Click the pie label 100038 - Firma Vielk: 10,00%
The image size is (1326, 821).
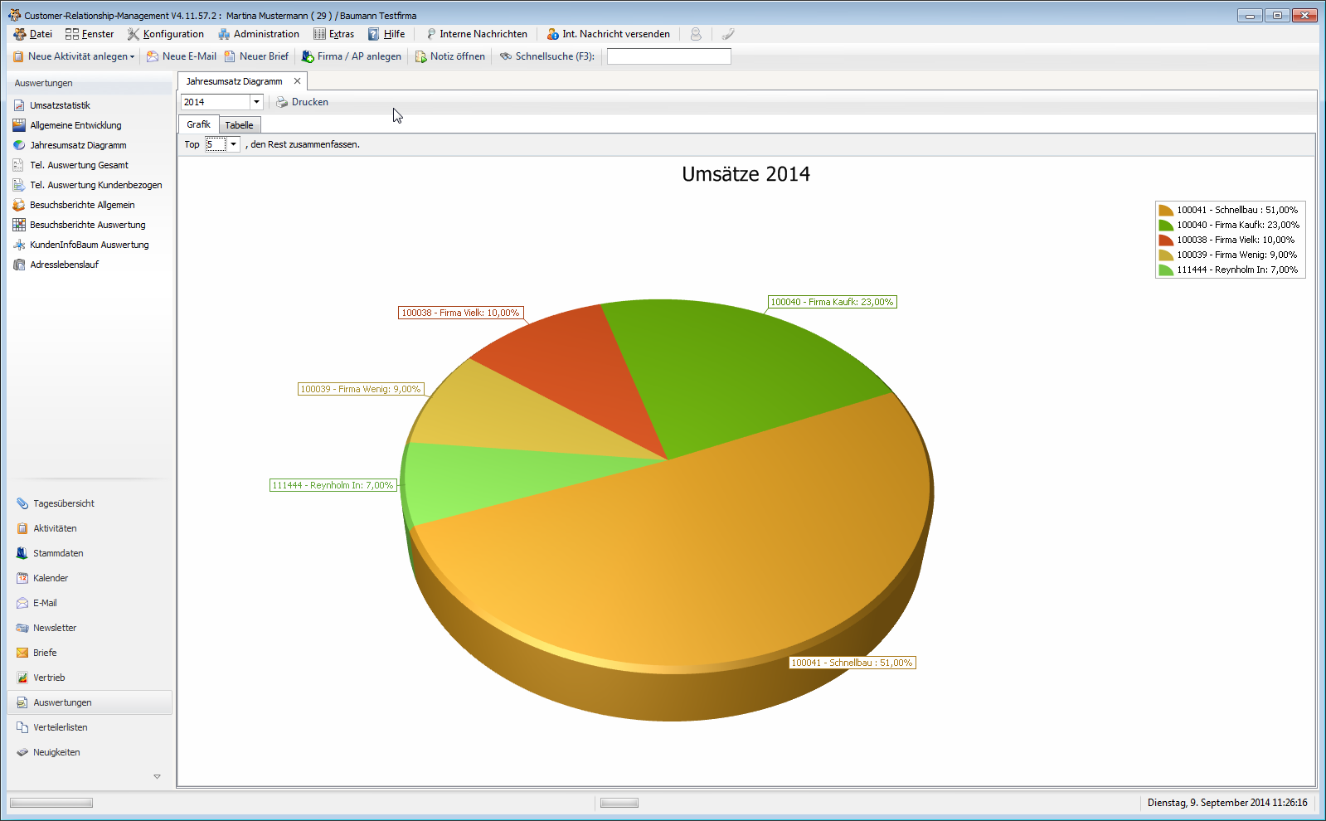click(x=461, y=313)
